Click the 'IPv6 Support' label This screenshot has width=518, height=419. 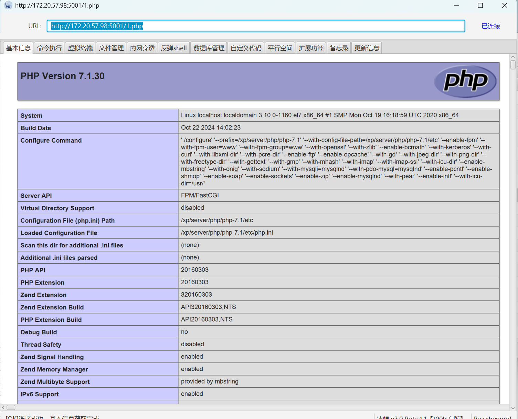[x=40, y=394]
